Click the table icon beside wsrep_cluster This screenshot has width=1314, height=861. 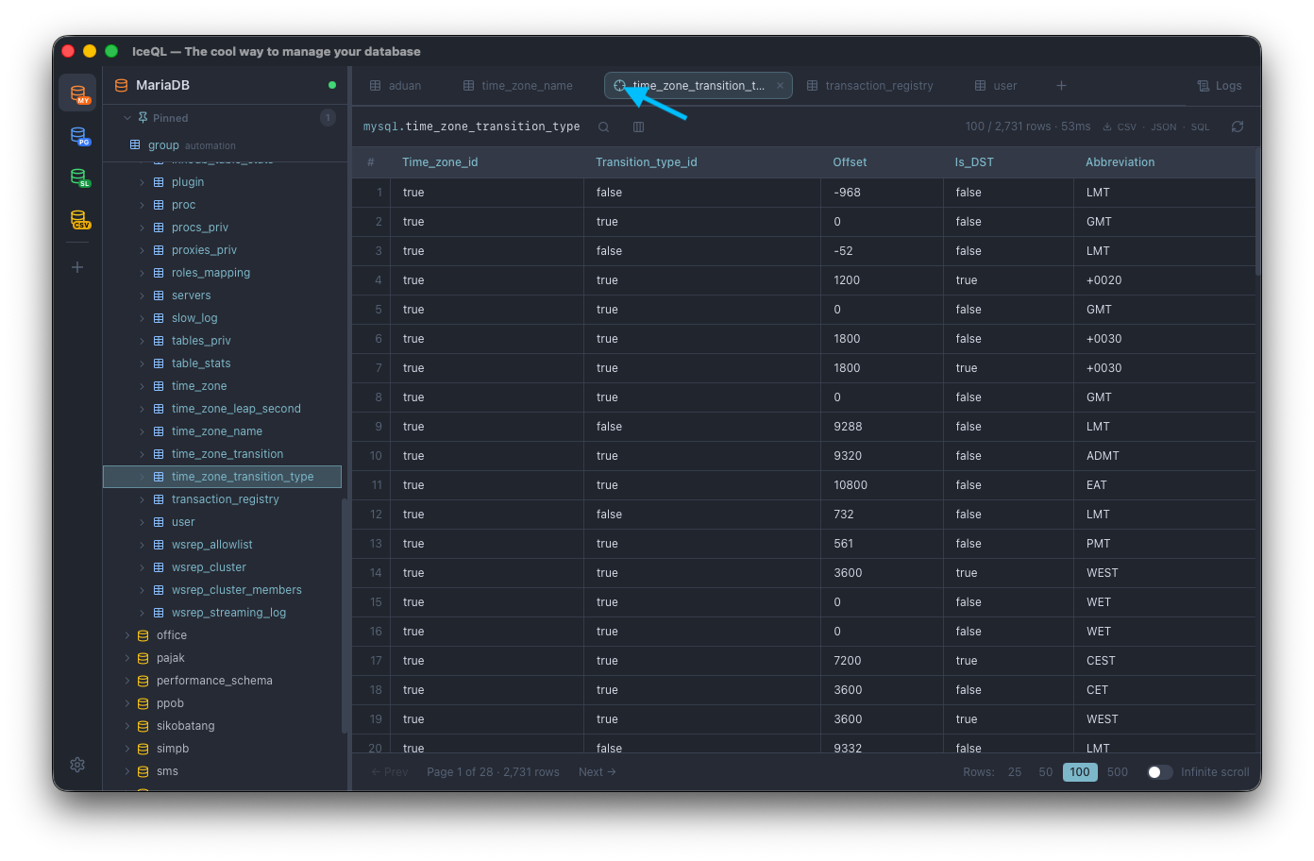(x=159, y=567)
